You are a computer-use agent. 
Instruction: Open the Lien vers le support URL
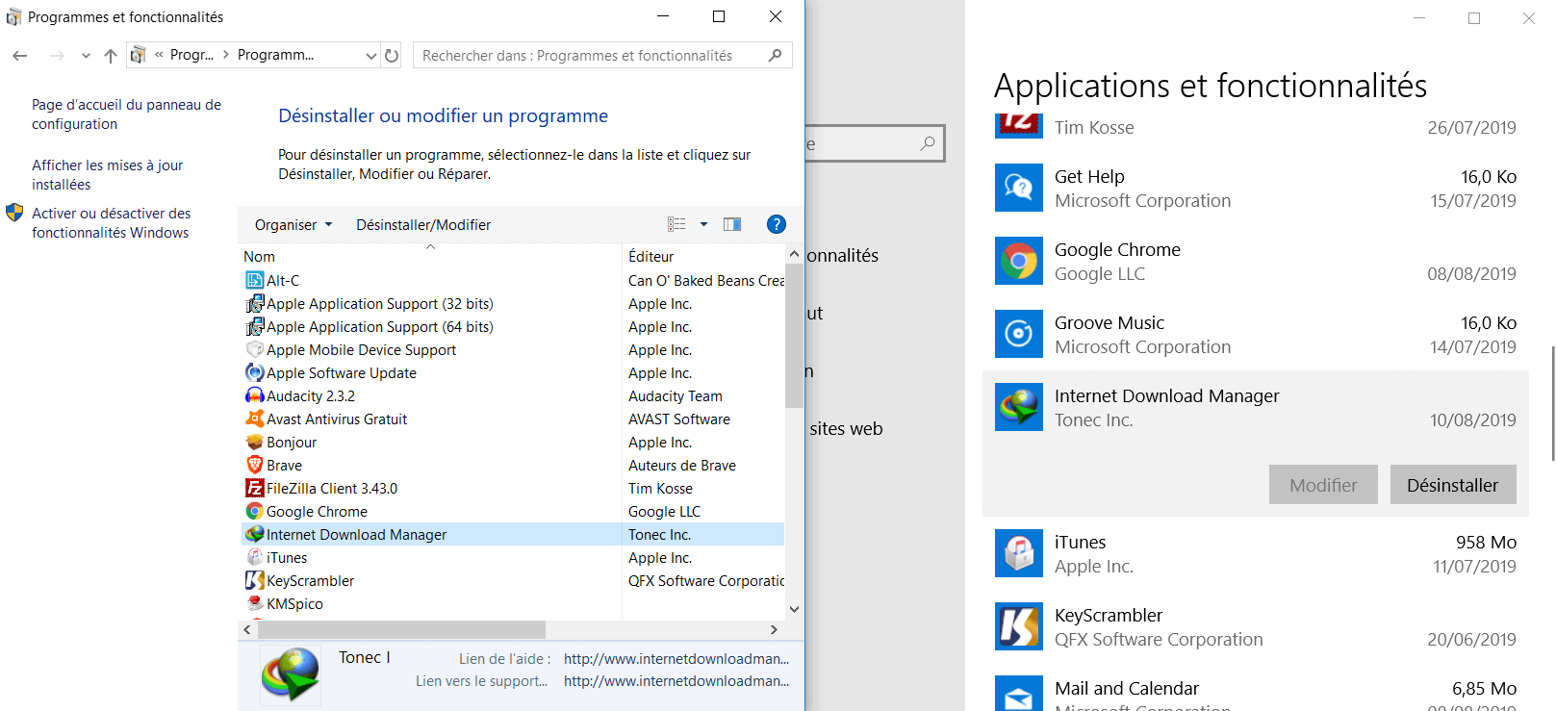(x=676, y=681)
